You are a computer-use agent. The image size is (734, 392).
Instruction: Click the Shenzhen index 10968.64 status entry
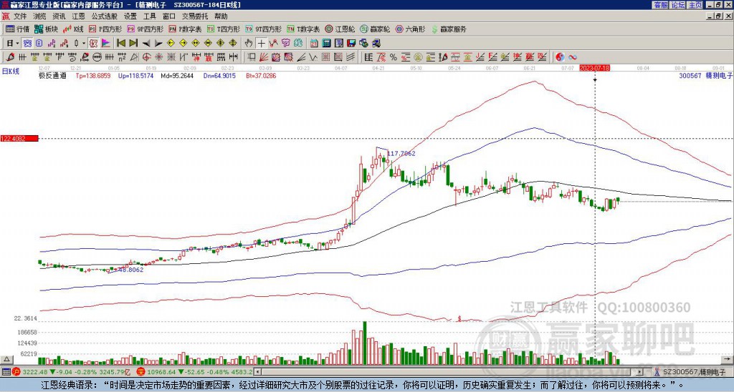(x=195, y=372)
